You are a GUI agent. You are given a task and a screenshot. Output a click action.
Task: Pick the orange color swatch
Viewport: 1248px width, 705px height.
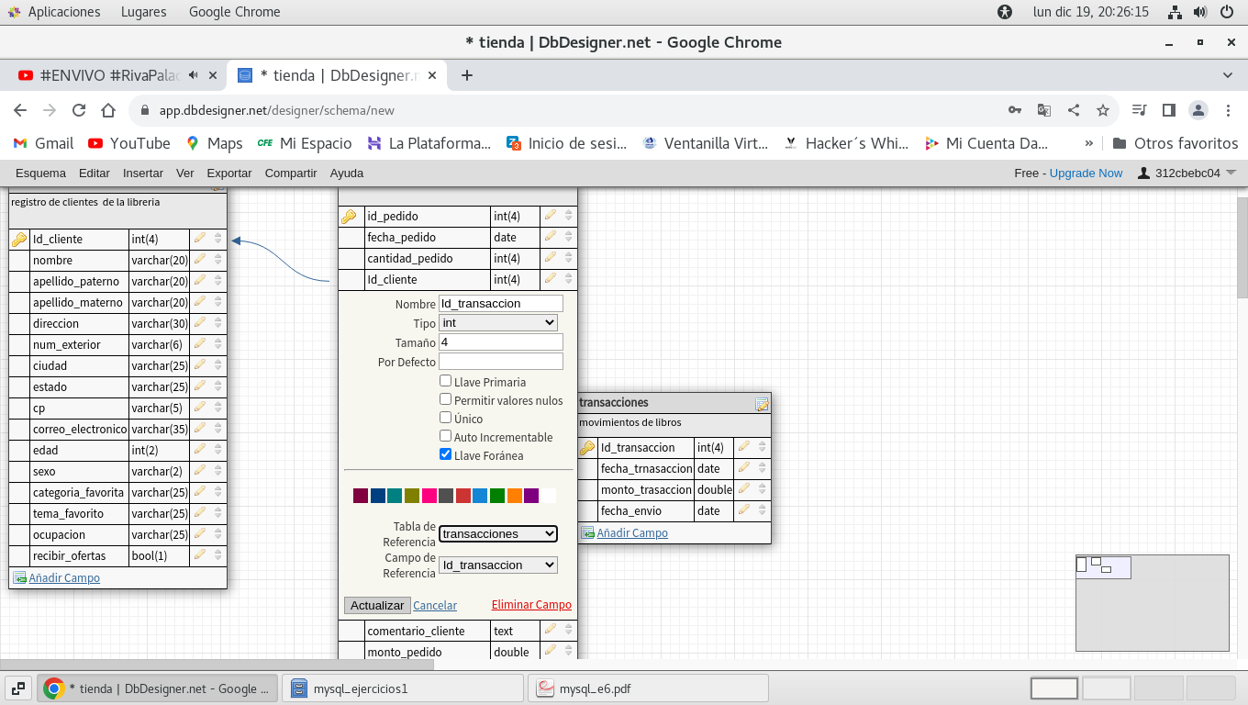pyautogui.click(x=514, y=496)
